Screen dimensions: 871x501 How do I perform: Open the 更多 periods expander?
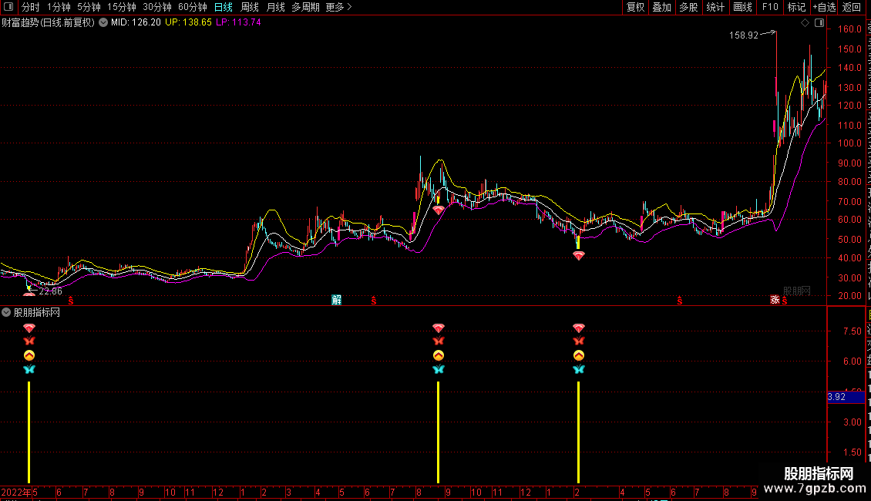[x=338, y=7]
